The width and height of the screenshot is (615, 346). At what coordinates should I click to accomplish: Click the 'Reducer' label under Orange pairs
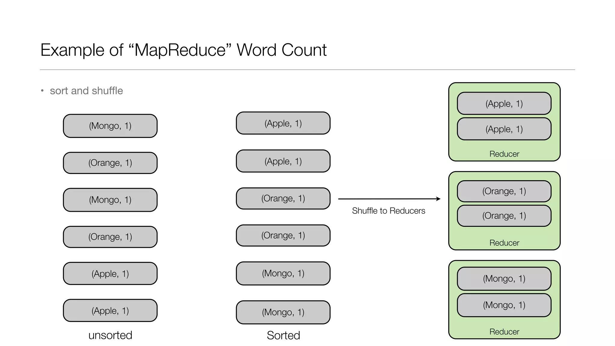[504, 243]
